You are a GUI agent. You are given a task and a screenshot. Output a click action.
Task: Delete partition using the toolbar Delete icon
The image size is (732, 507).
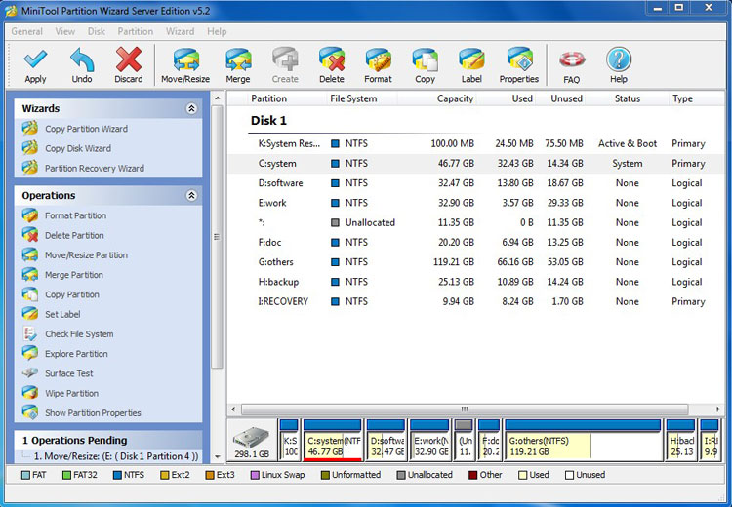click(x=332, y=65)
